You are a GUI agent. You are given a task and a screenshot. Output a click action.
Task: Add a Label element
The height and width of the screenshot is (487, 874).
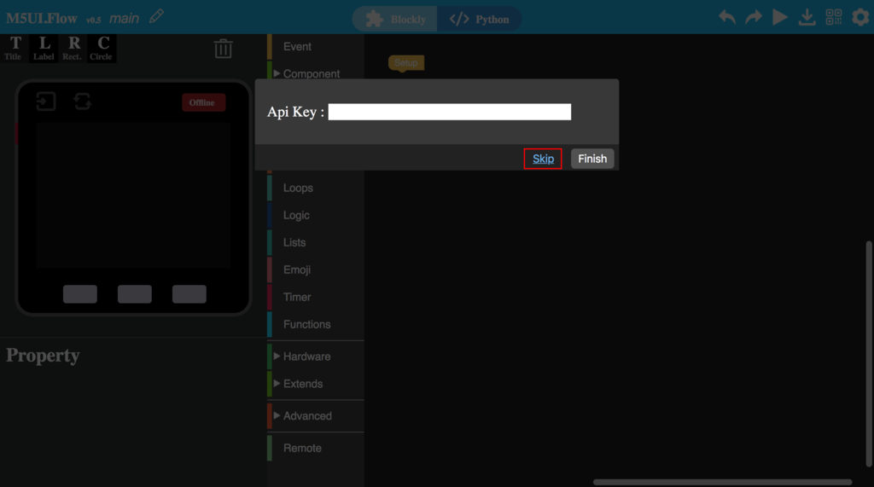pyautogui.click(x=44, y=48)
